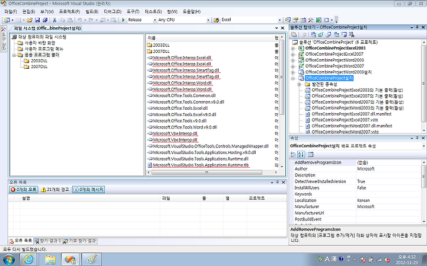Open the File System Editor icon in Solution Explorer

coord(313,34)
